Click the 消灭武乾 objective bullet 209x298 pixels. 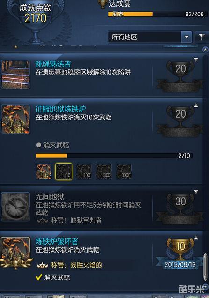38,145
